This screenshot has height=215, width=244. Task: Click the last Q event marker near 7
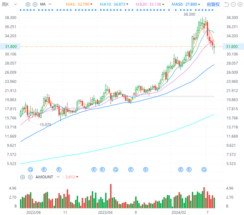(x=204, y=169)
